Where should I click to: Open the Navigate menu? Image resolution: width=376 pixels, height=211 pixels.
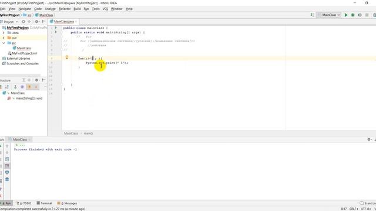click(25, 9)
